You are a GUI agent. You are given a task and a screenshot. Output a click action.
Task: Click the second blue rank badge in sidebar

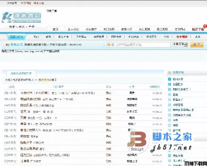pos(169,84)
